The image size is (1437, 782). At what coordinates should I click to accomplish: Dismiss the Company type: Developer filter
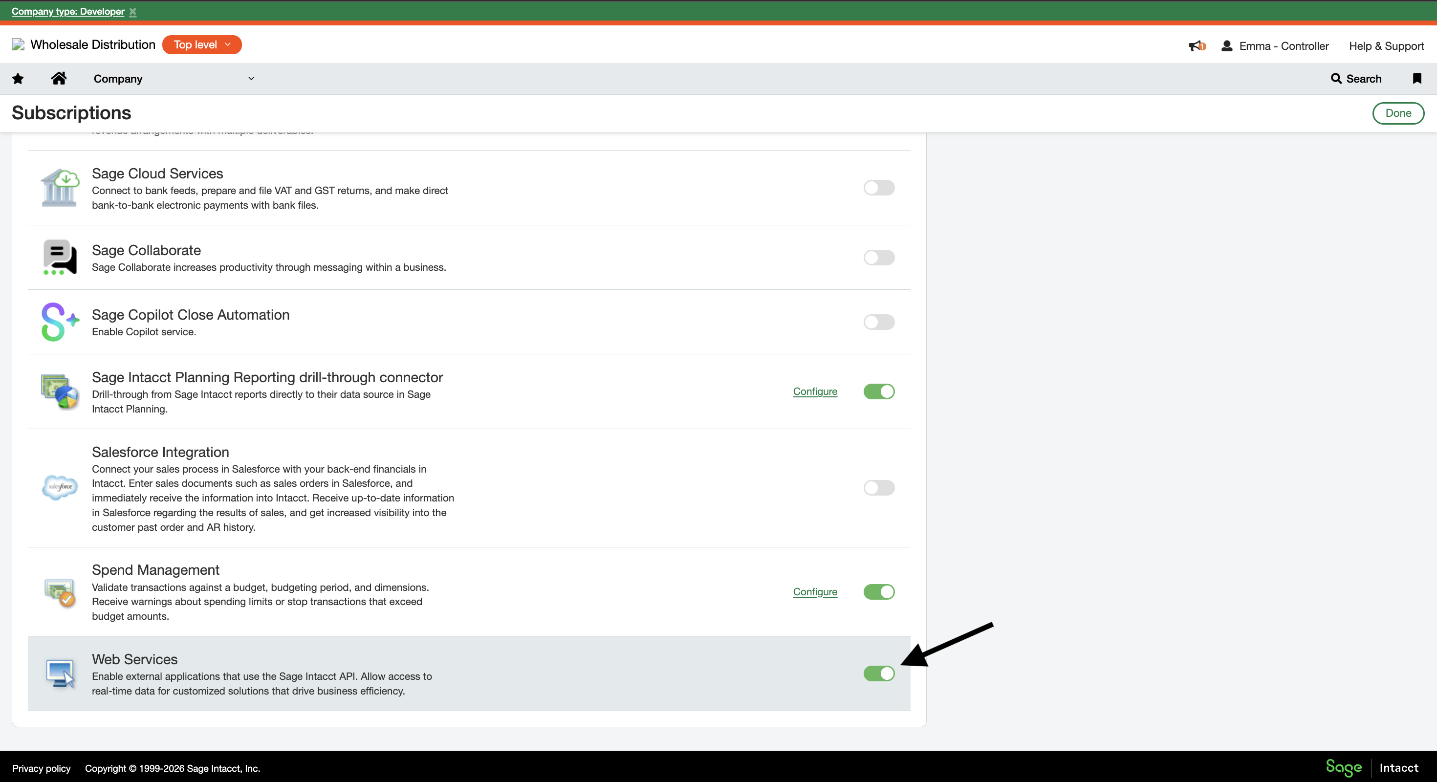[133, 11]
